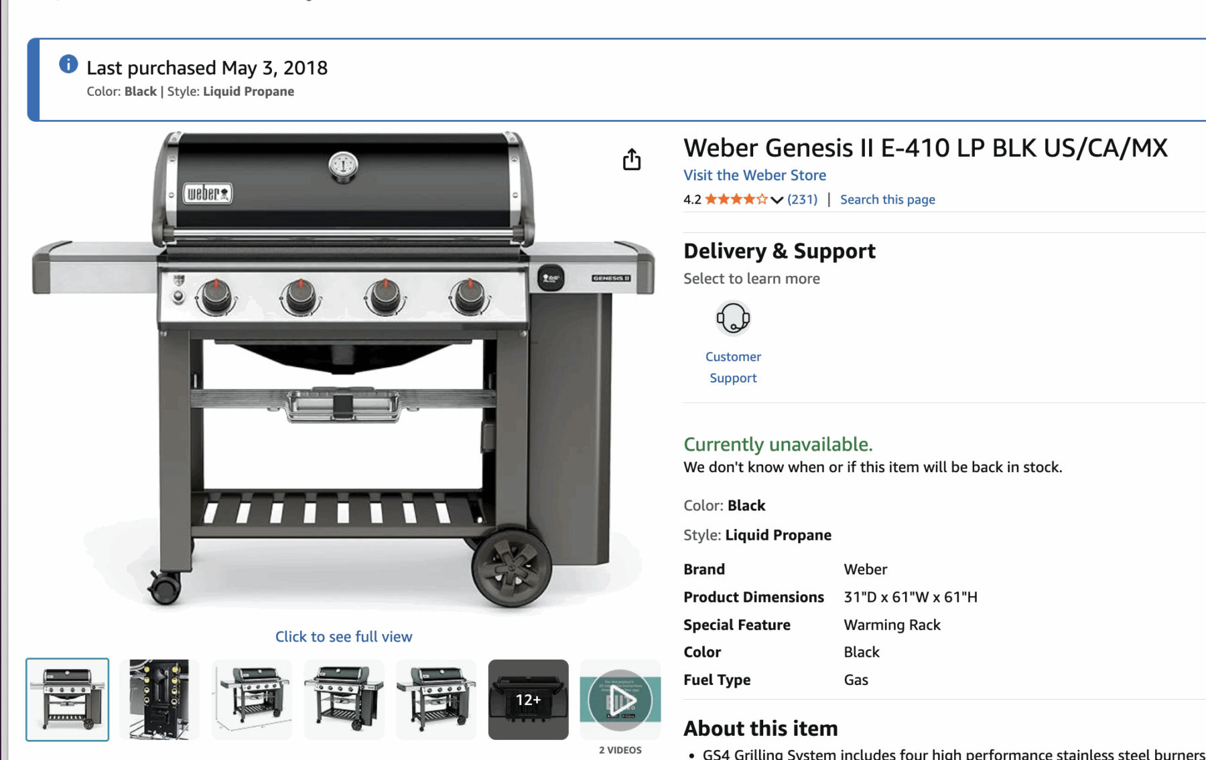Expand the rating breakdown chevron
Image resolution: width=1206 pixels, height=760 pixels.
coord(777,200)
